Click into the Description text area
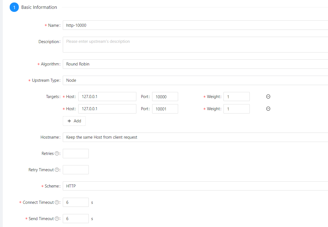The image size is (328, 227). click(195, 45)
